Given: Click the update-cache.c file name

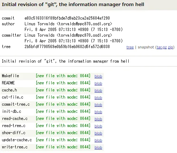Looking at the screenshot, I should click(x=17, y=140).
